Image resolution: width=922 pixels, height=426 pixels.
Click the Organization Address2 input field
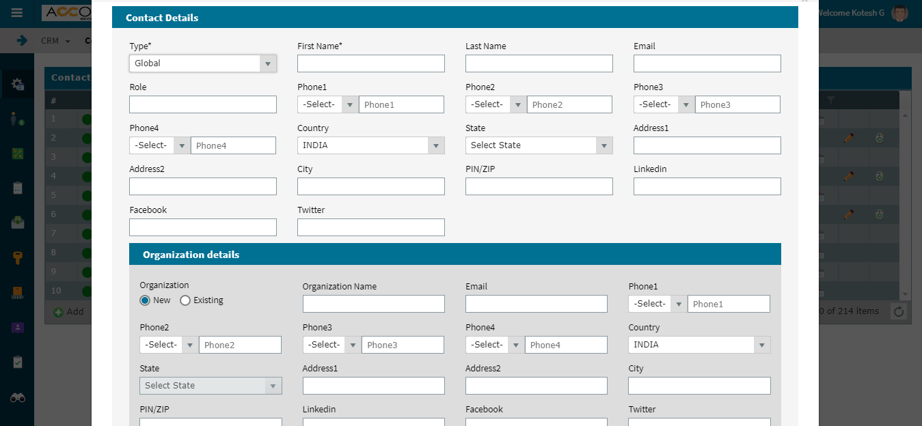pos(537,386)
